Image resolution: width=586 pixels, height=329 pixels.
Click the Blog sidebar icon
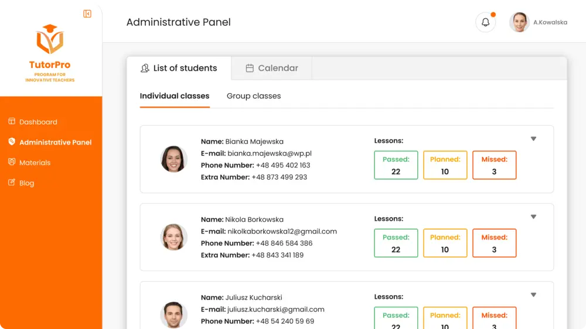(12, 182)
